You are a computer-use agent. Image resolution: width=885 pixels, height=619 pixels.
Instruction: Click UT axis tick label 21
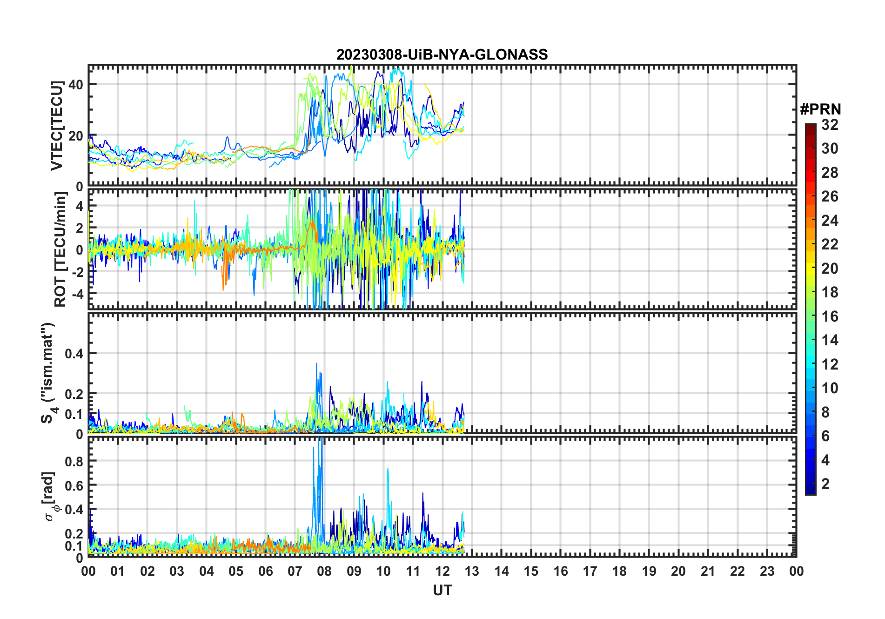click(x=708, y=571)
